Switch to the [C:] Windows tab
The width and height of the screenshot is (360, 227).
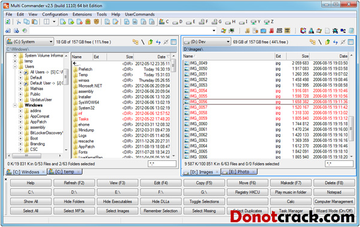point(26,172)
